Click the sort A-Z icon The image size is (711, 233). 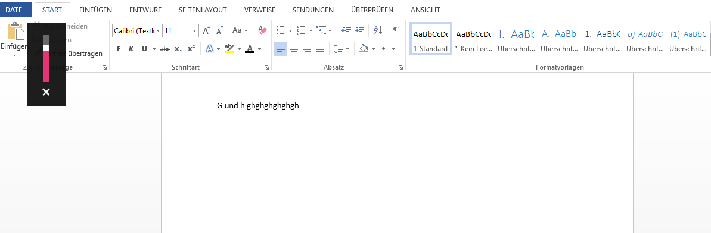(x=378, y=30)
